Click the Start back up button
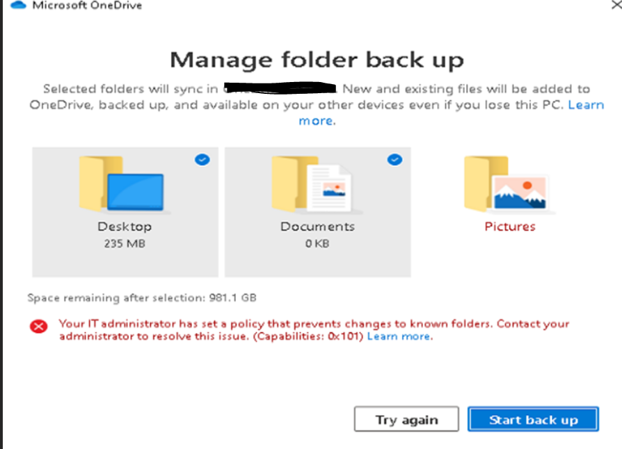 (x=532, y=419)
